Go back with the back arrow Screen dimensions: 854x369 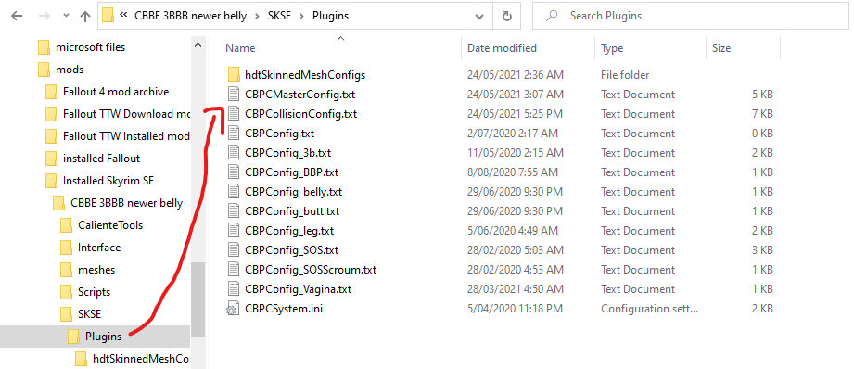17,16
